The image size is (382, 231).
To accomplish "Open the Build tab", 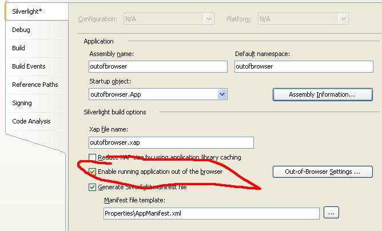I will coord(18,48).
